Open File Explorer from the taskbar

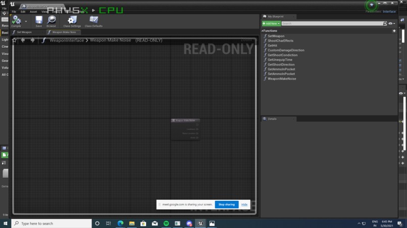[x=132, y=223]
